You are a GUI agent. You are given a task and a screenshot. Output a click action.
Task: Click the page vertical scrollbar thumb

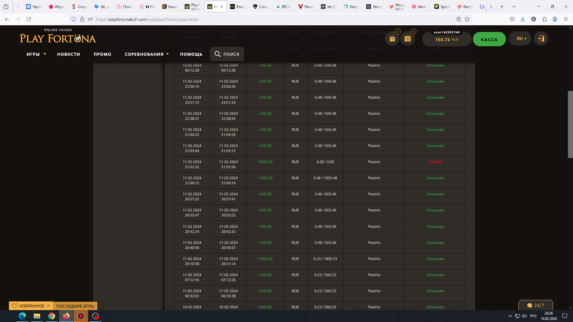click(x=570, y=124)
